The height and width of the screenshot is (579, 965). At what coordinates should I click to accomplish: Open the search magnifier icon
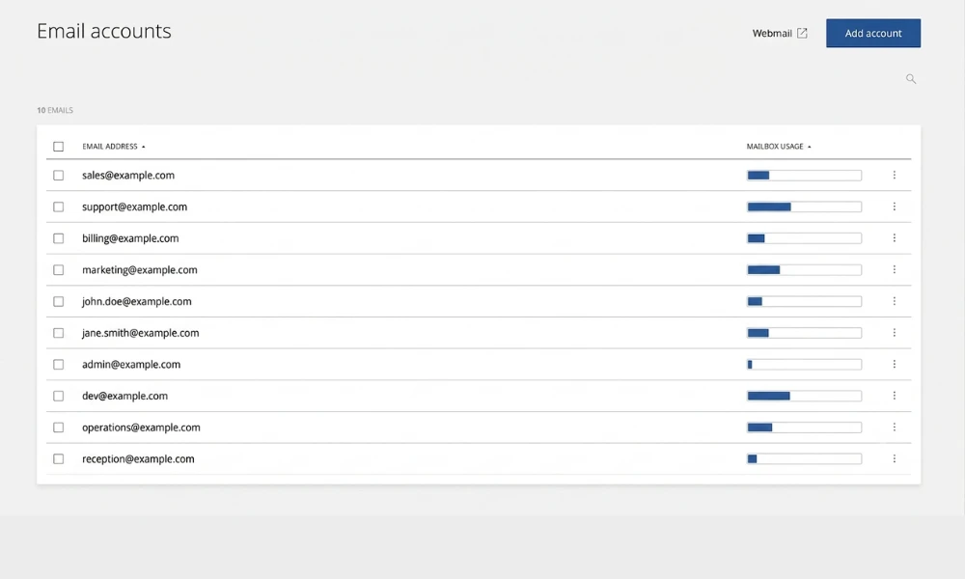point(911,79)
